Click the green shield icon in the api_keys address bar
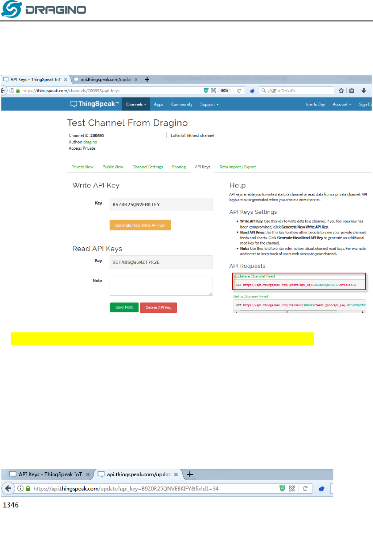The height and width of the screenshot is (544, 373). point(206,90)
